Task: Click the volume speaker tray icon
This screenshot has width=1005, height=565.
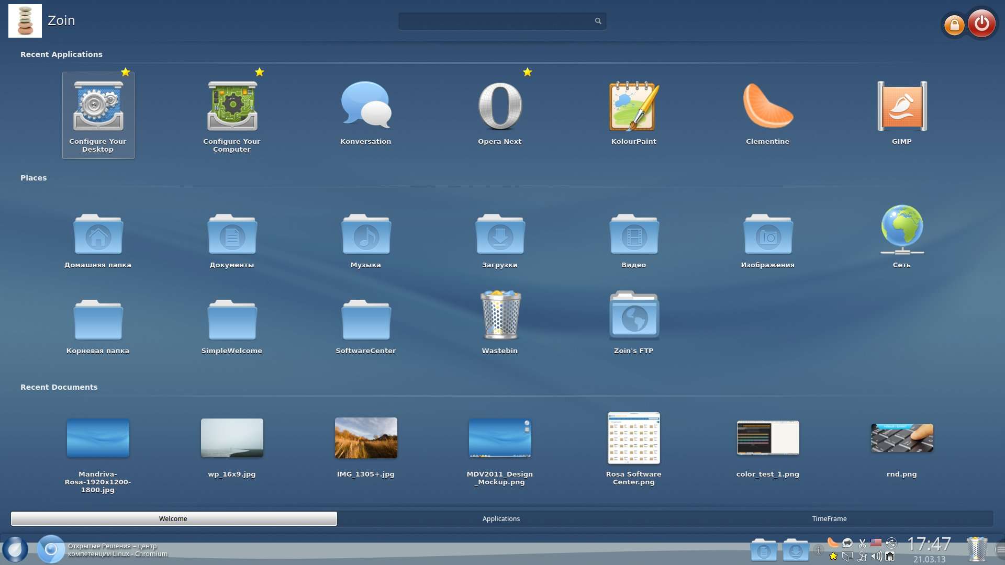Action: (x=876, y=557)
